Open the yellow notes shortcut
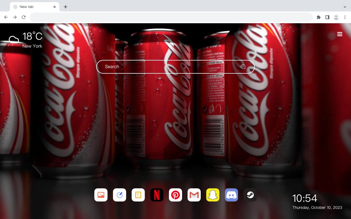Viewport: 351px width, 219px height. pyautogui.click(x=138, y=195)
